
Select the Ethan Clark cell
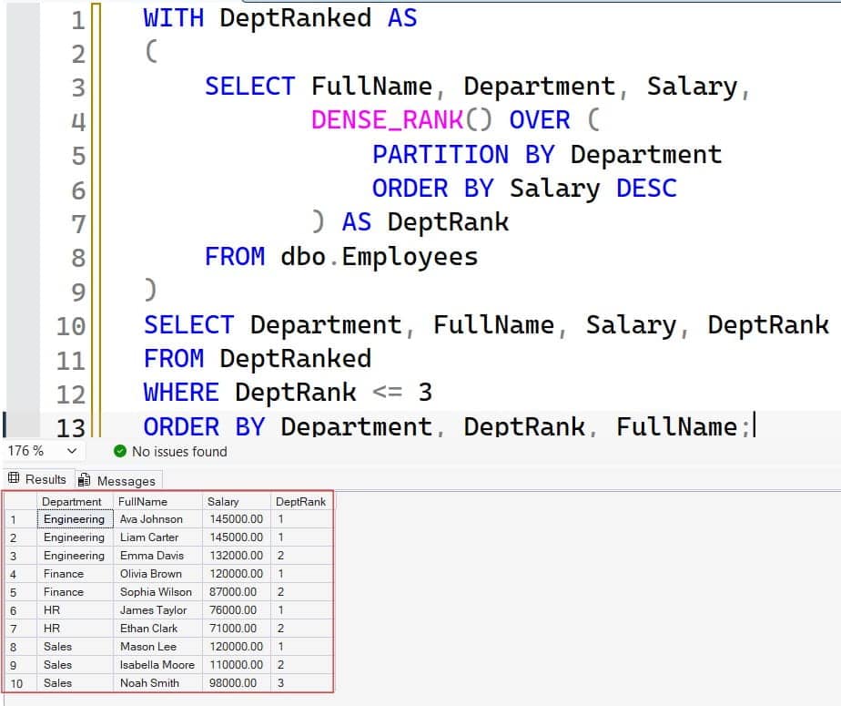pyautogui.click(x=157, y=629)
